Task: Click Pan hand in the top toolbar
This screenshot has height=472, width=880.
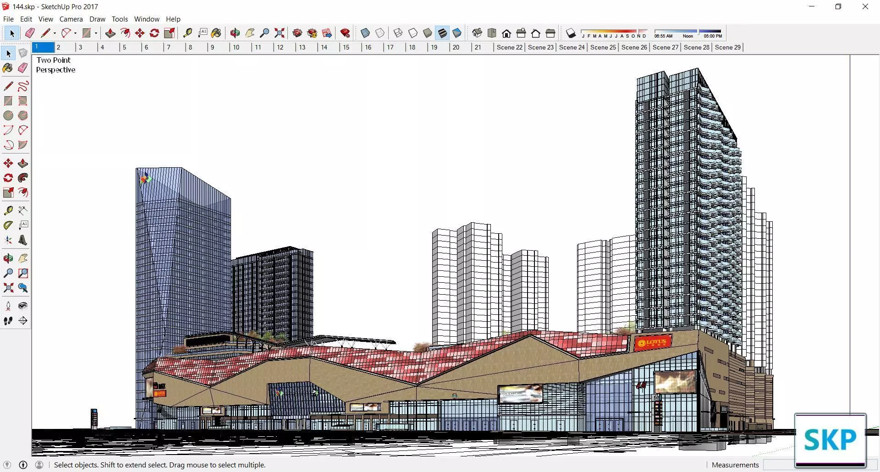Action: pos(250,33)
